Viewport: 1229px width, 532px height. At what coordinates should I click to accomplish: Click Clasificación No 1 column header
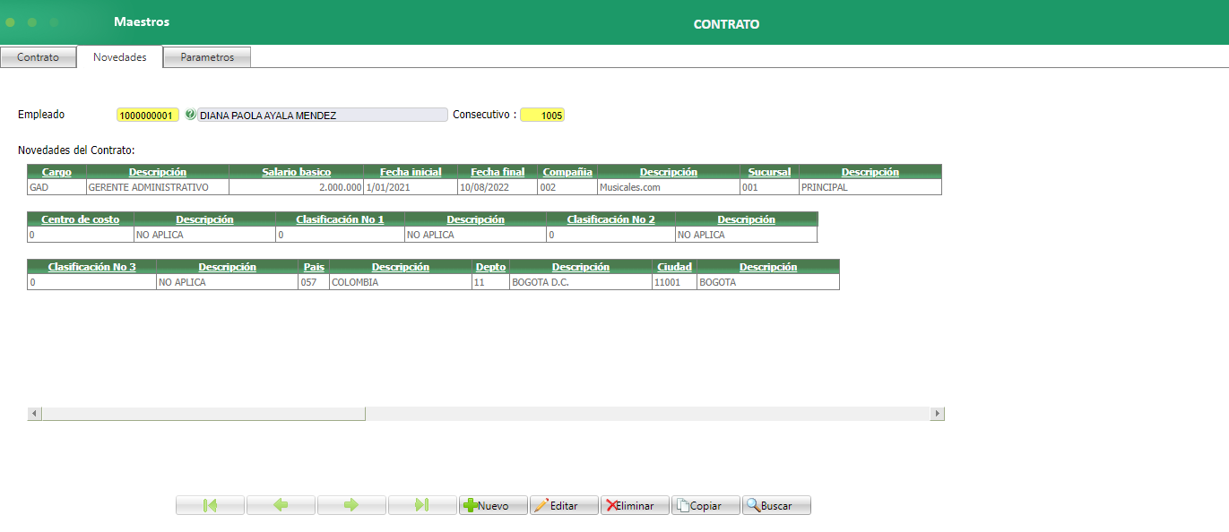coord(340,219)
